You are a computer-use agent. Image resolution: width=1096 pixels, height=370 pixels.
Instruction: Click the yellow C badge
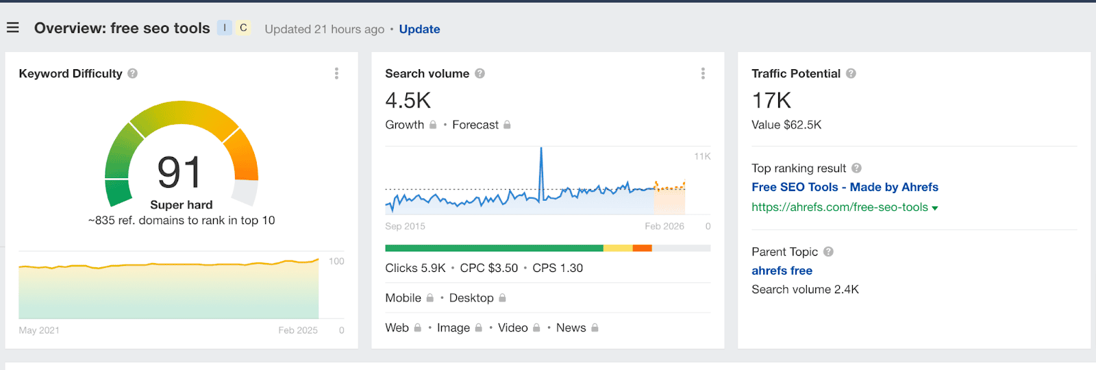click(243, 28)
